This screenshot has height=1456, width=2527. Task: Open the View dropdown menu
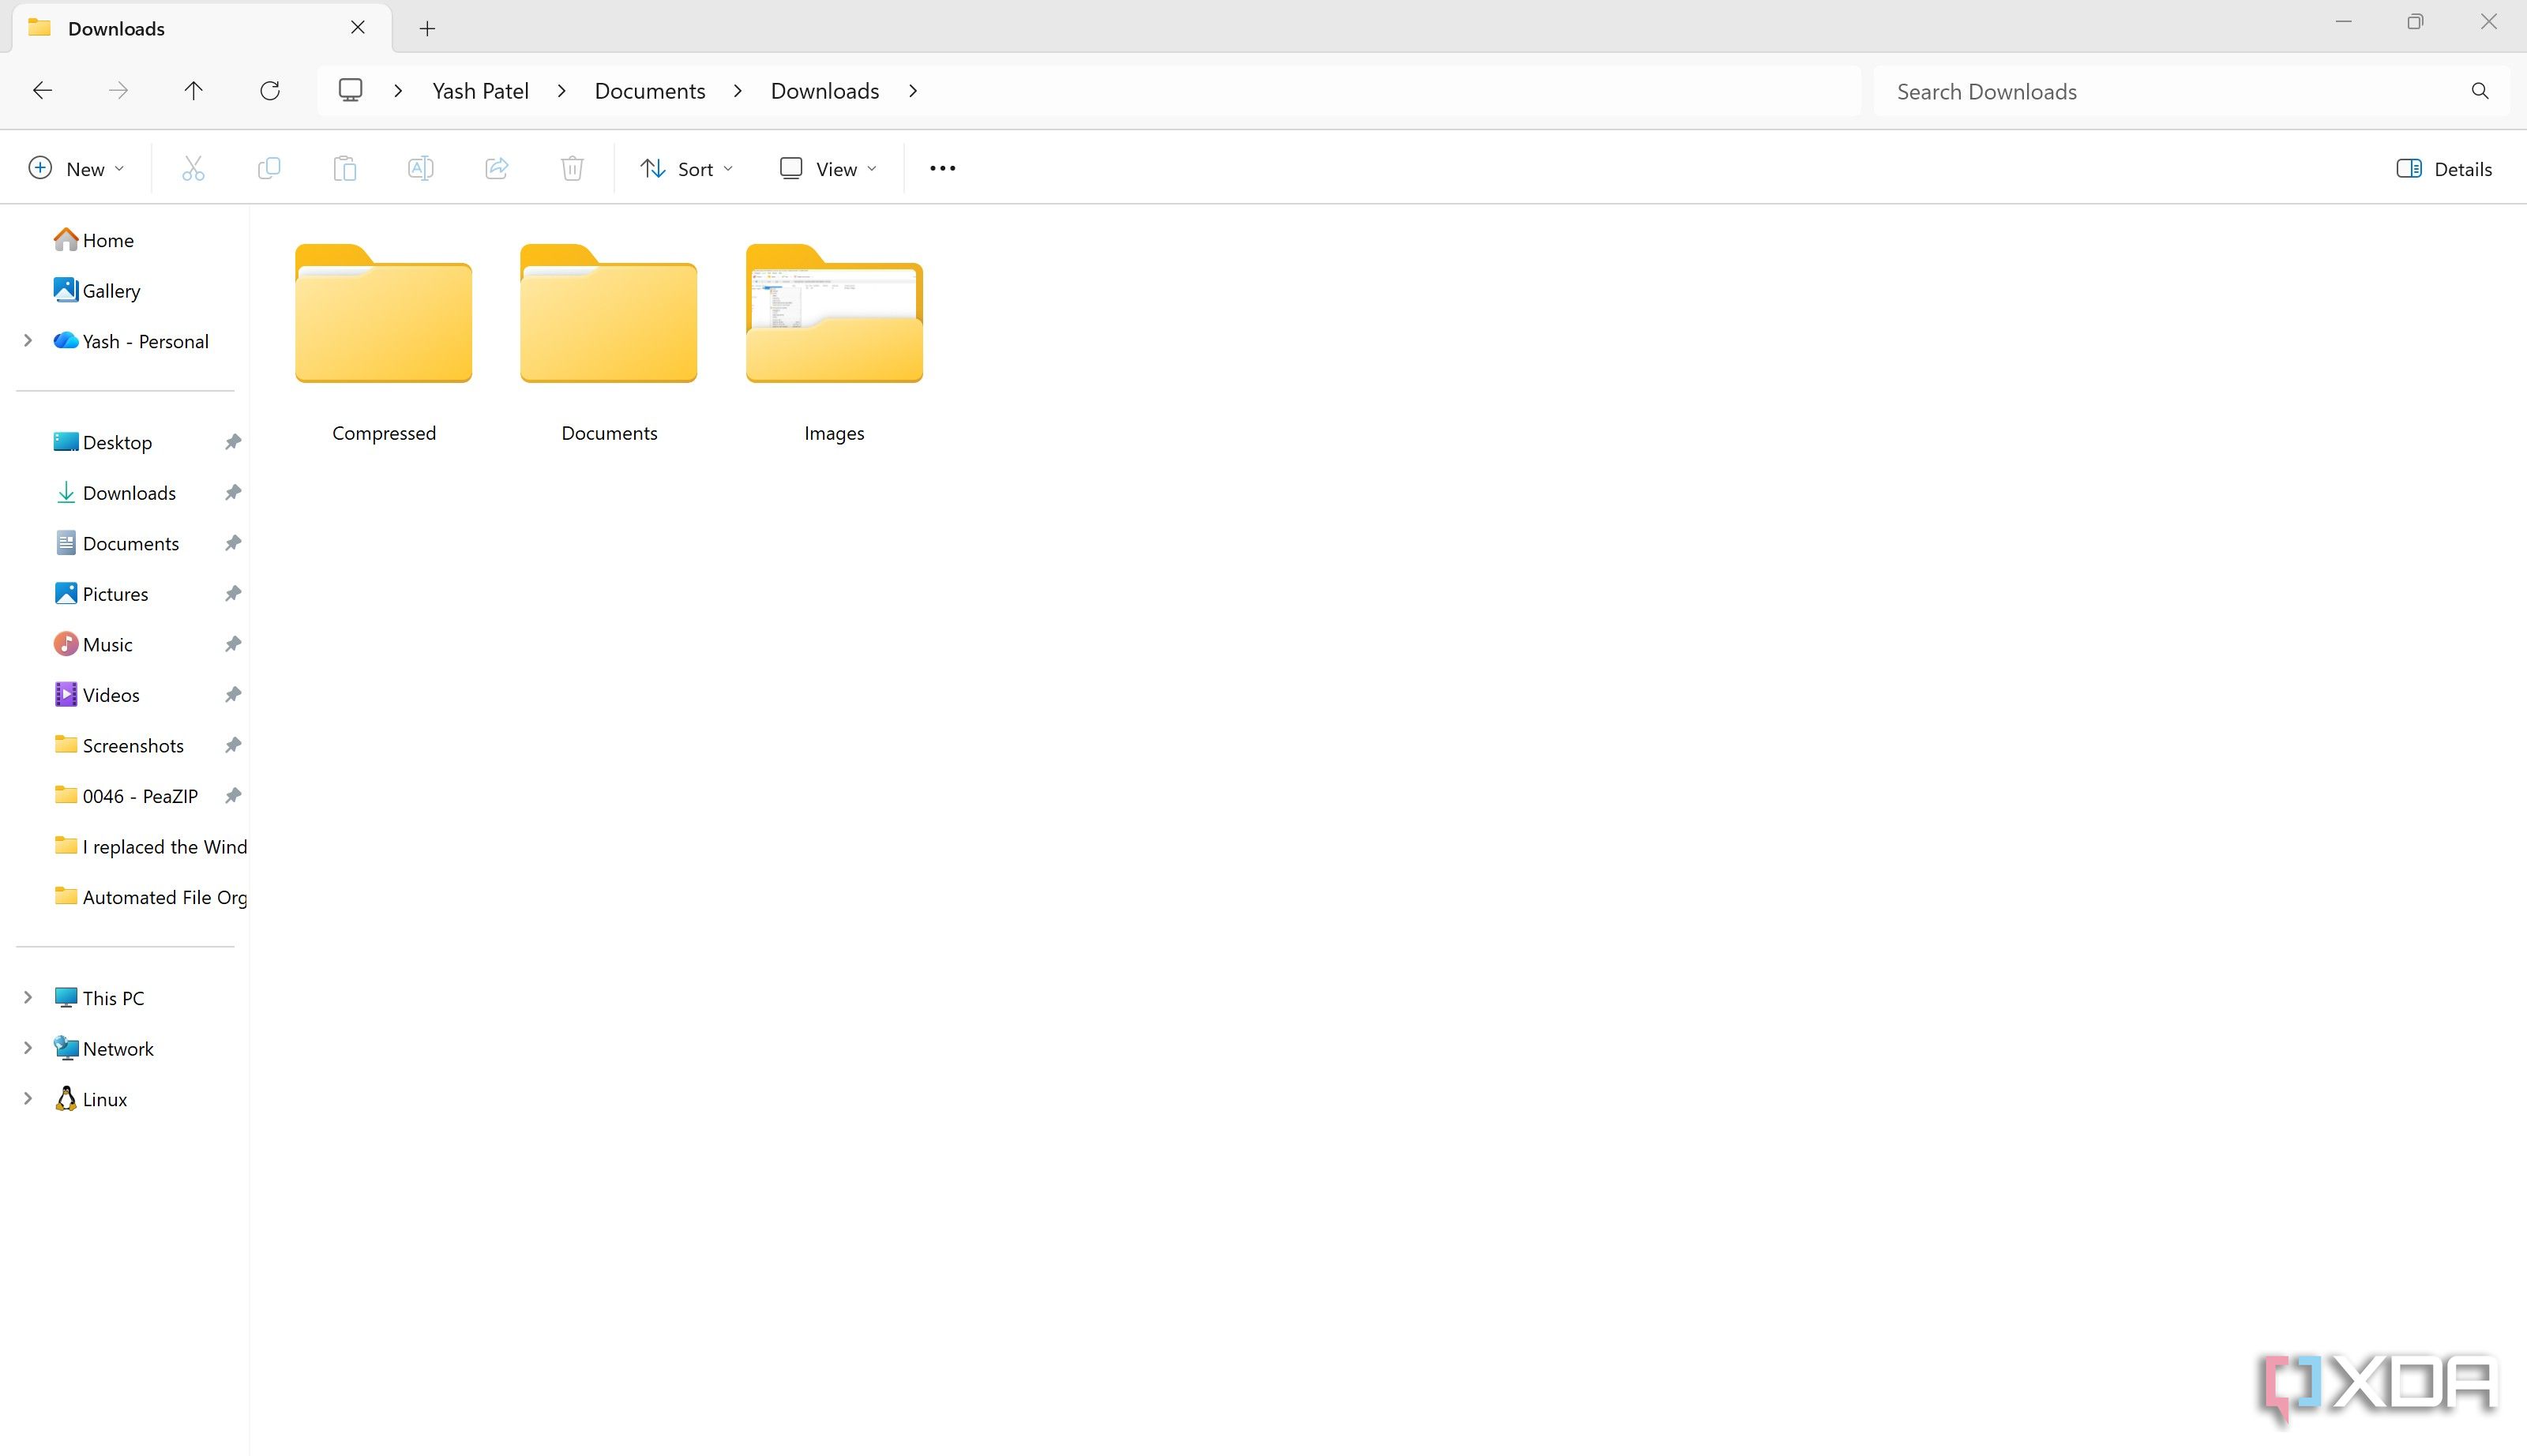pyautogui.click(x=829, y=168)
